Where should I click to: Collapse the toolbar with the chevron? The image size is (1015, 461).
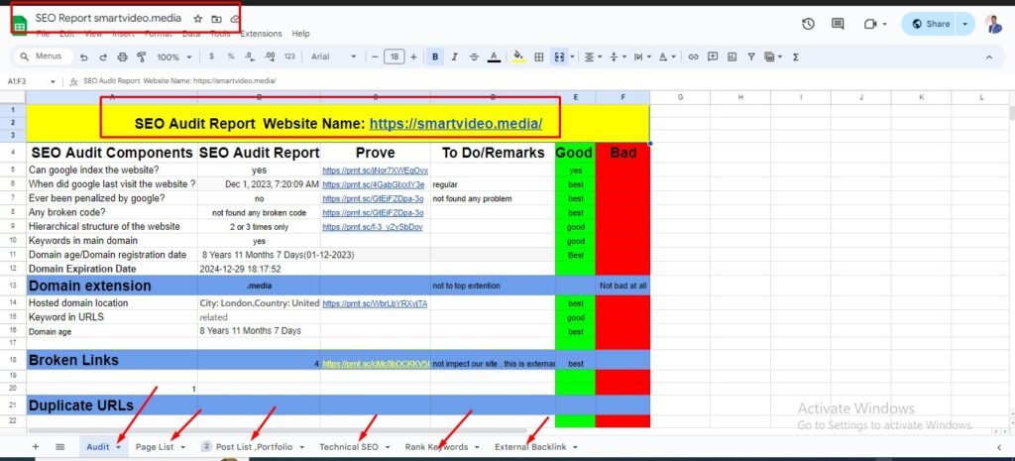click(989, 57)
